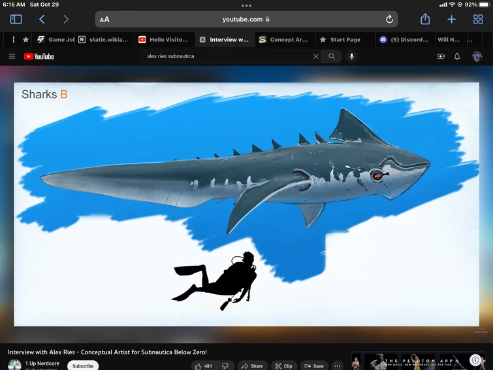Open YouTube hamburger guide menu
Screen dimensions: 493x370
[12, 56]
